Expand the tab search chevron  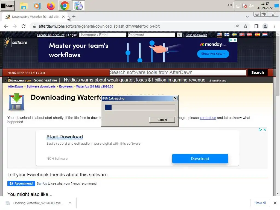coord(247,17)
